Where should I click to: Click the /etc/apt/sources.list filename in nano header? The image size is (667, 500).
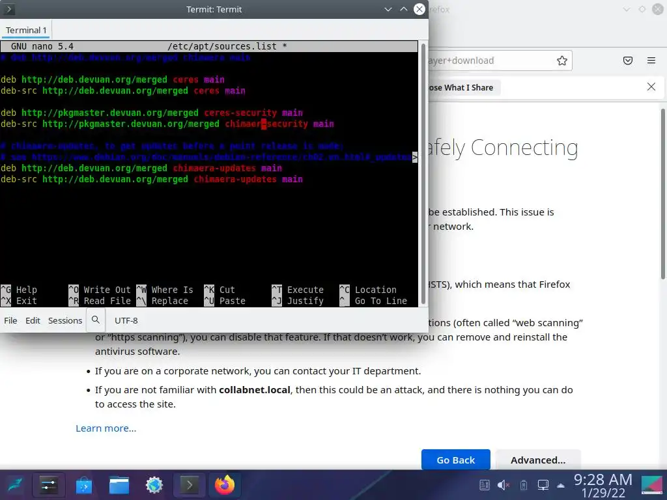point(222,46)
